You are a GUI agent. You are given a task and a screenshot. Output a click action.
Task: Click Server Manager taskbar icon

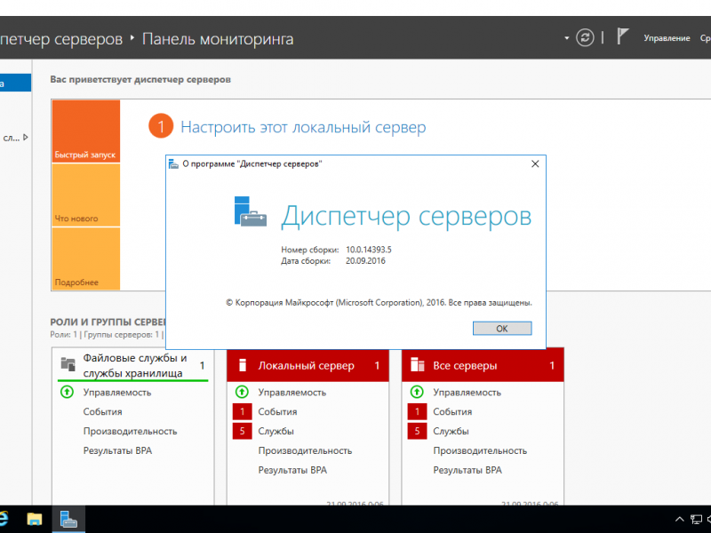click(68, 519)
